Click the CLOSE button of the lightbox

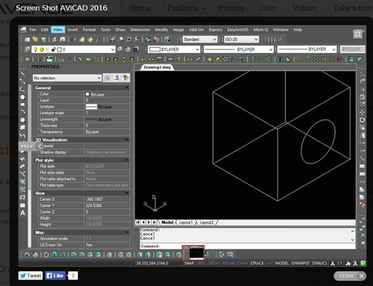(350, 276)
